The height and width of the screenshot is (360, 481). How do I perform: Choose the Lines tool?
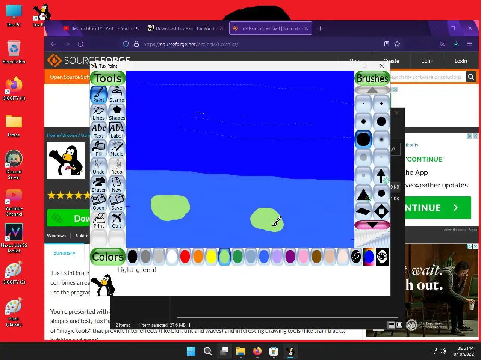(99, 112)
